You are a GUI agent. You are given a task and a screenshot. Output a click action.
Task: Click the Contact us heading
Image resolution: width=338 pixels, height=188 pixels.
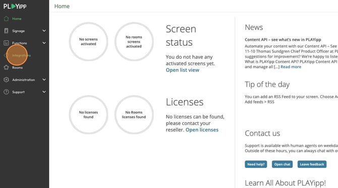point(262,133)
